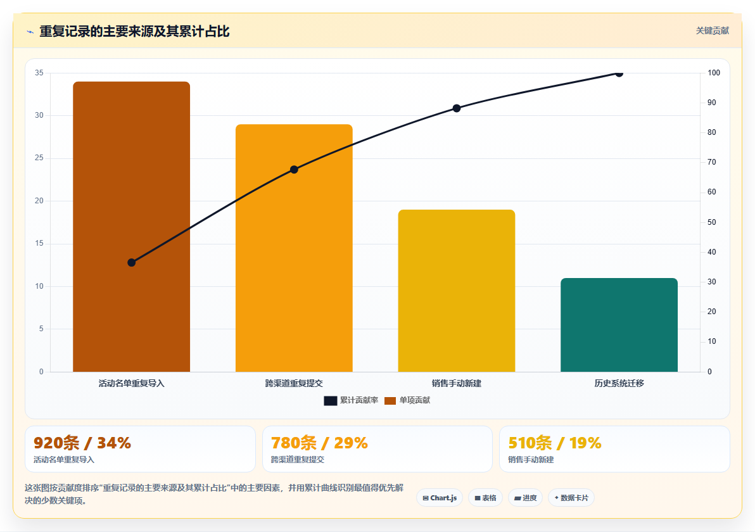Click the left axis value 35
The image size is (755, 532).
tap(39, 73)
